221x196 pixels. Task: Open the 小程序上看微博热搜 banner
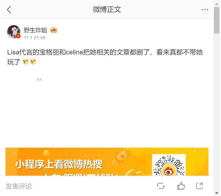click(x=107, y=162)
